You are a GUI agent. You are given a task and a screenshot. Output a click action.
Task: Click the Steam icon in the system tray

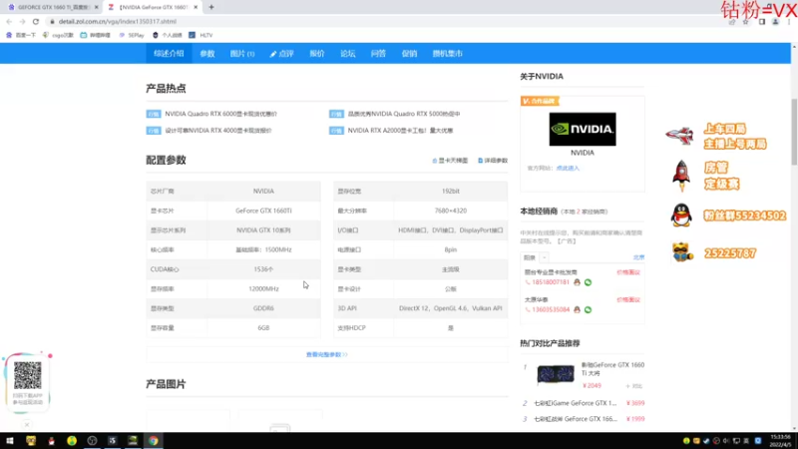706,441
